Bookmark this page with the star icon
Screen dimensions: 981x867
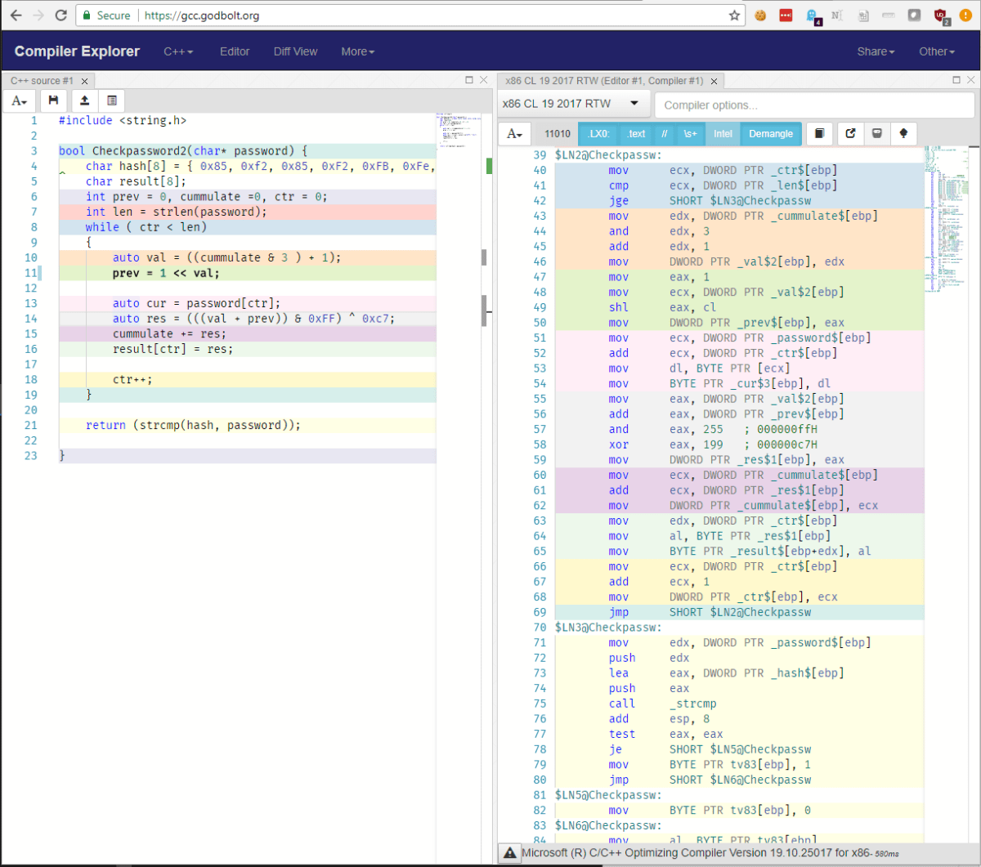coord(734,16)
